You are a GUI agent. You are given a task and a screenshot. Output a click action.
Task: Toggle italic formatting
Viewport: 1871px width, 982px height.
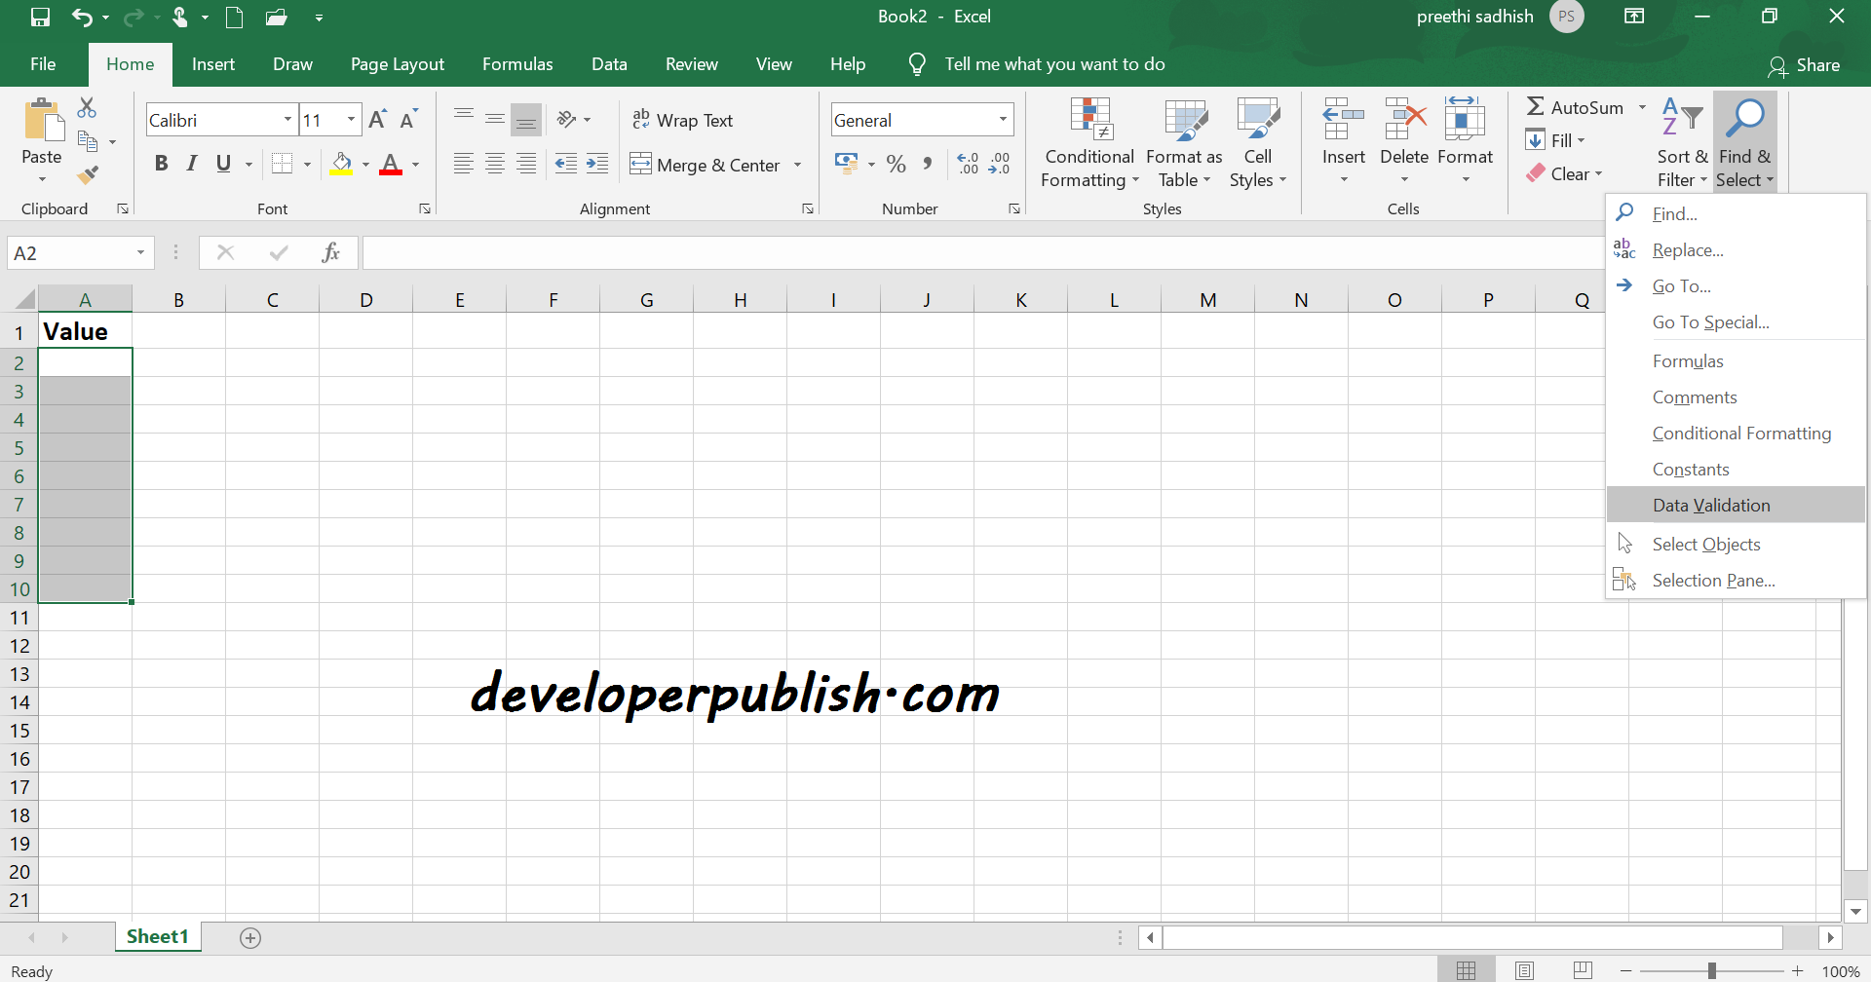click(191, 164)
